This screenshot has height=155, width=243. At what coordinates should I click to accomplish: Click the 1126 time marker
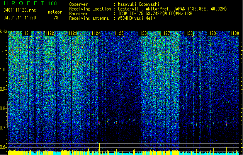[x=143, y=33]
